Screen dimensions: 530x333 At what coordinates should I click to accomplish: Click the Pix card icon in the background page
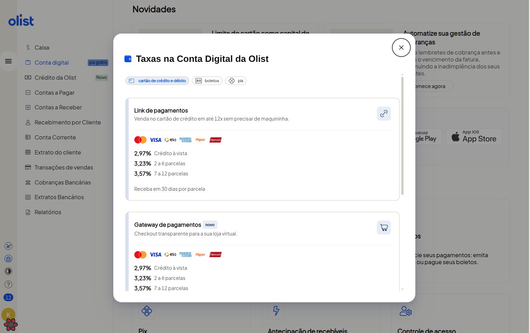pos(146,311)
